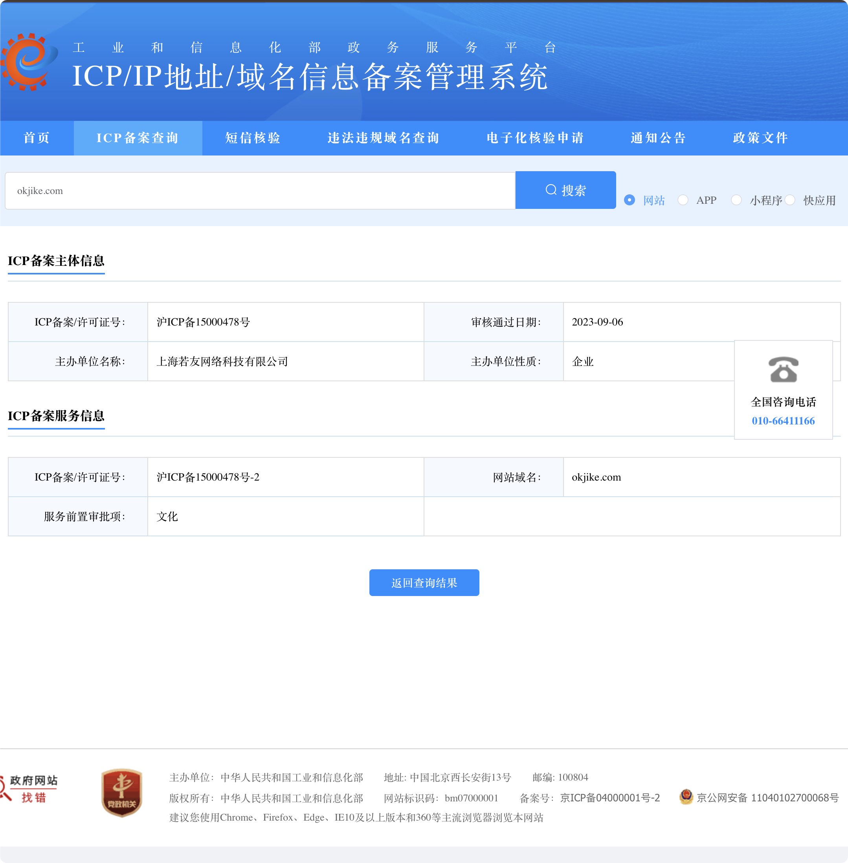This screenshot has width=848, height=863.
Task: Open the 首页 navigation tab
Action: 37,138
